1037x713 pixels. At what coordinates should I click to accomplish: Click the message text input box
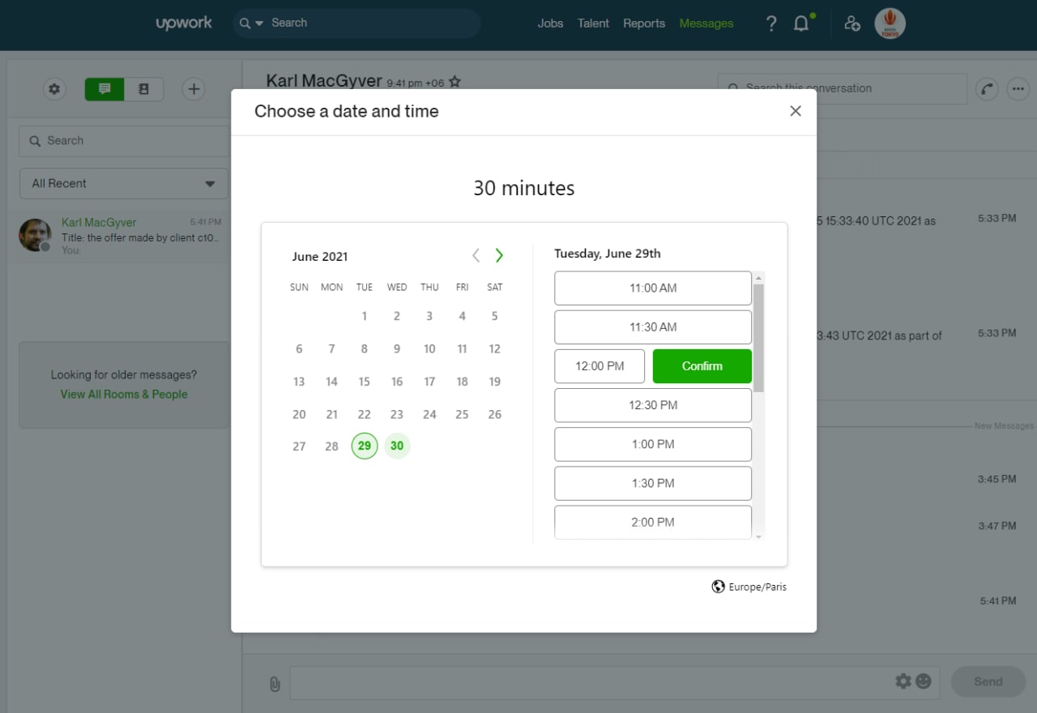[614, 682]
